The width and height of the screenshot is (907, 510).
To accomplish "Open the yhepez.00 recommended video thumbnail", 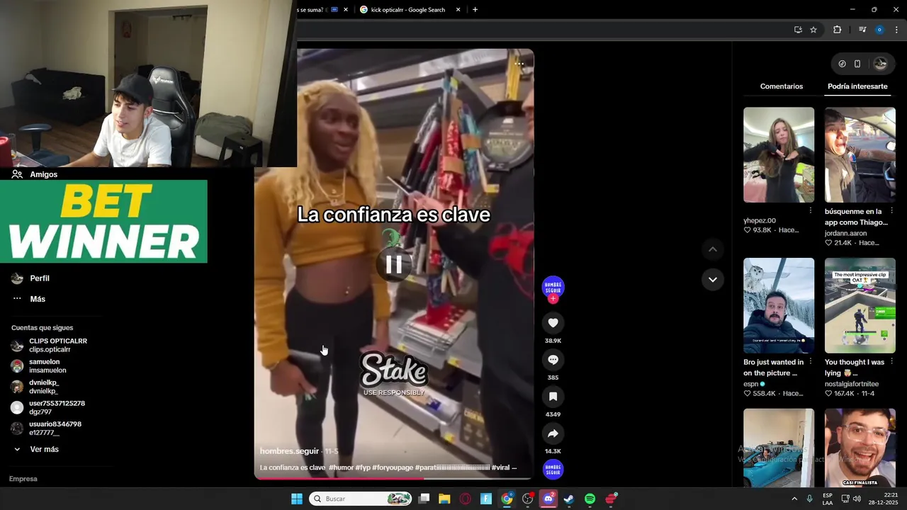I will pyautogui.click(x=779, y=155).
